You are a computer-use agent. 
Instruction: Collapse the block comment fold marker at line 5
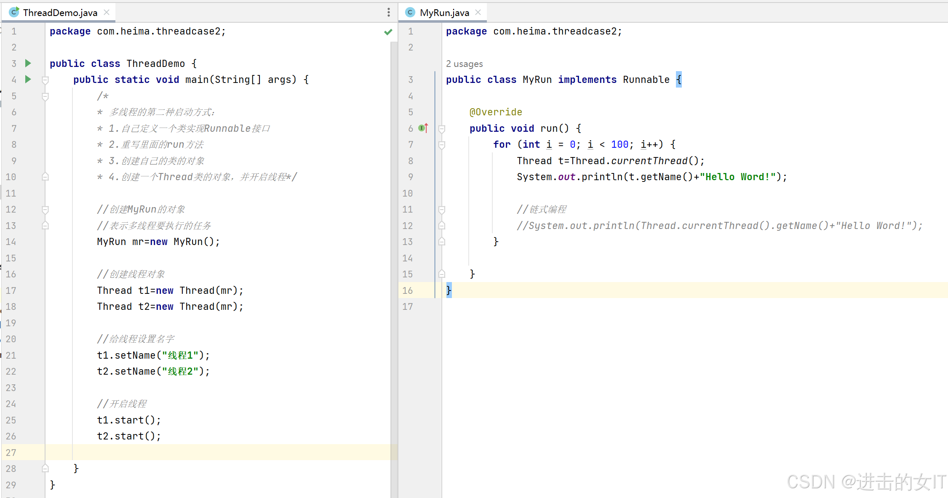coord(45,96)
